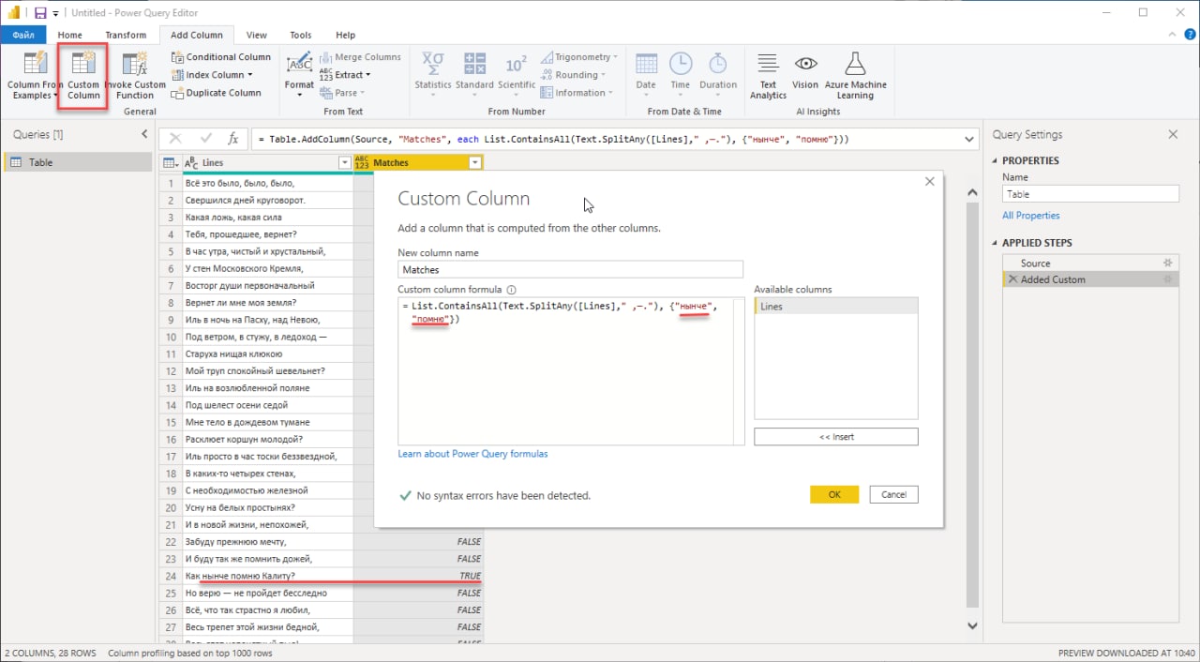Launch Vision AI insight
The width and height of the screenshot is (1200, 662).
tap(805, 71)
